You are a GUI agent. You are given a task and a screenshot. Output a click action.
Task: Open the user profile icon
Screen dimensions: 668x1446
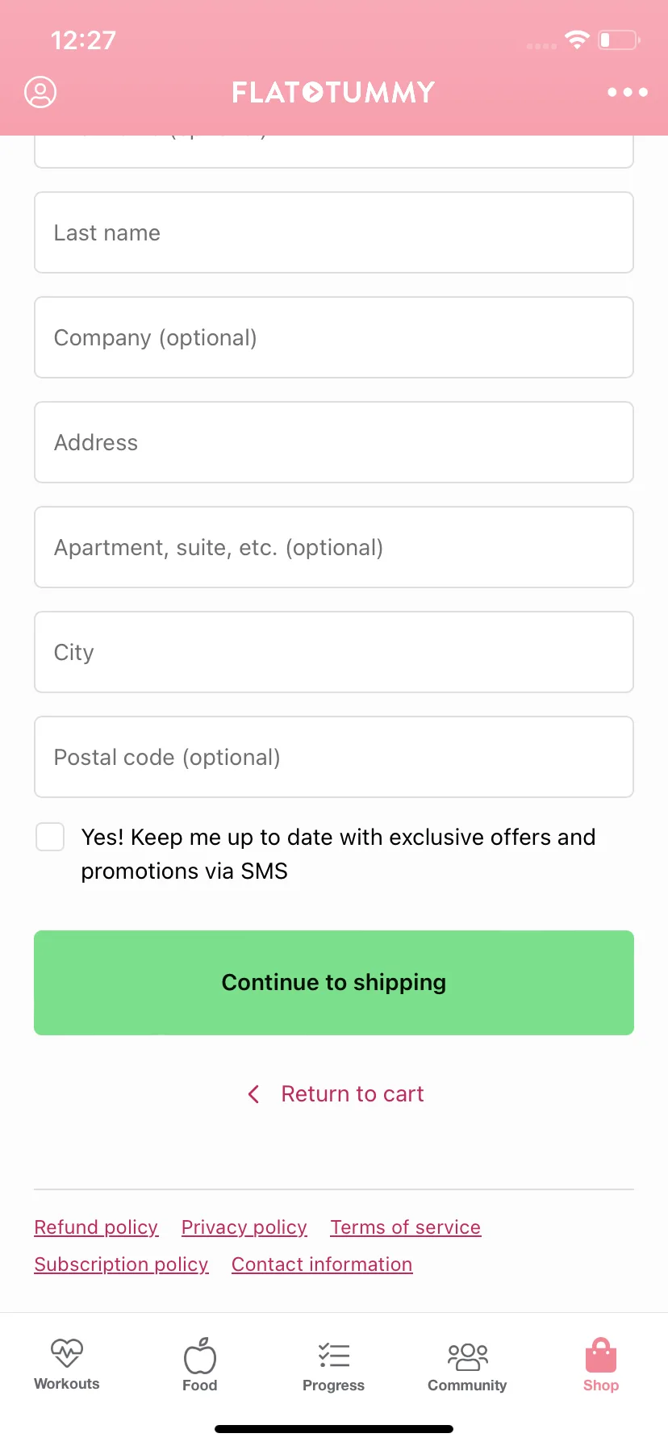tap(40, 92)
